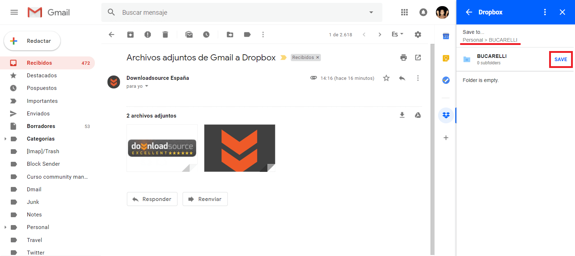Remove the Recibidos label chip

(317, 58)
